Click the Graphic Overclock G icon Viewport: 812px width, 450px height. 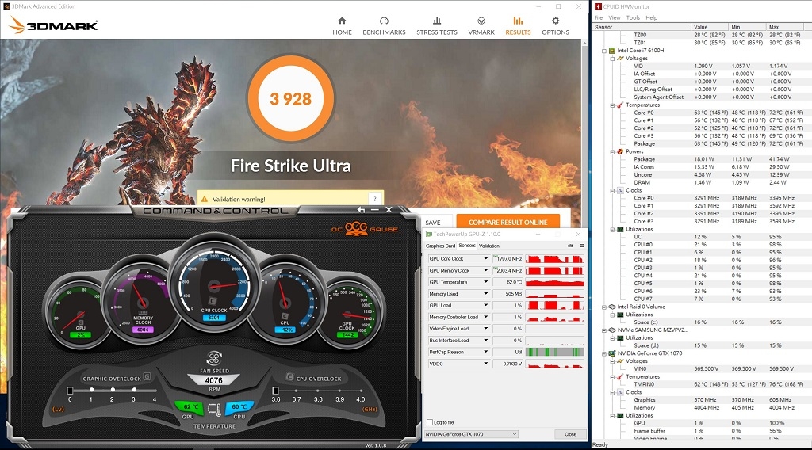click(x=147, y=376)
